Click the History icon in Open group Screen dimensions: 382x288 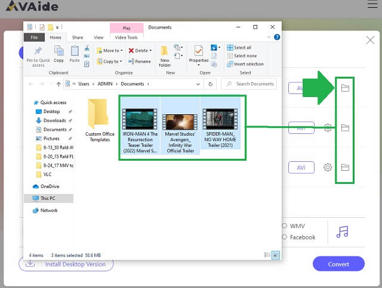pos(214,64)
